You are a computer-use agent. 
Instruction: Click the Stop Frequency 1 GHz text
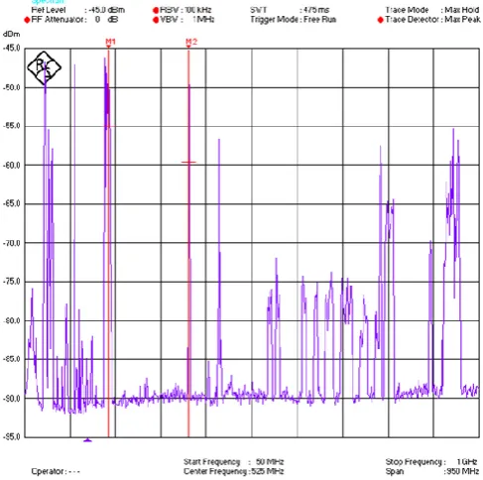(431, 461)
